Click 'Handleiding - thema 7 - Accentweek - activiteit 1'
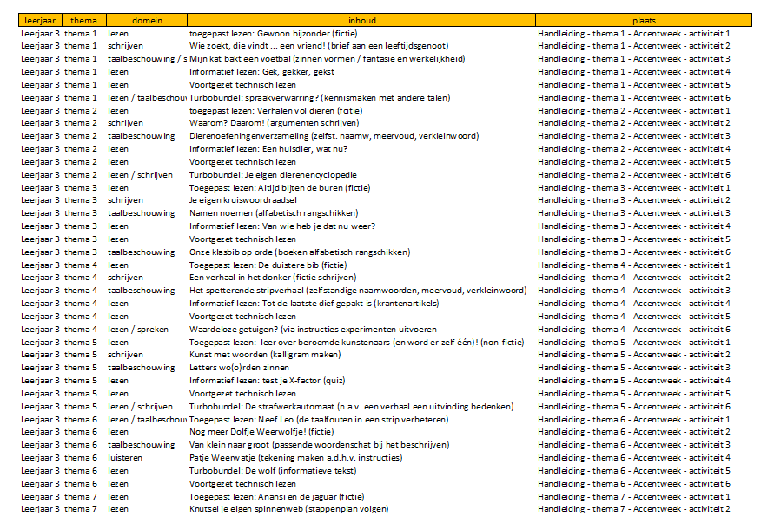761x523 pixels. click(x=634, y=497)
